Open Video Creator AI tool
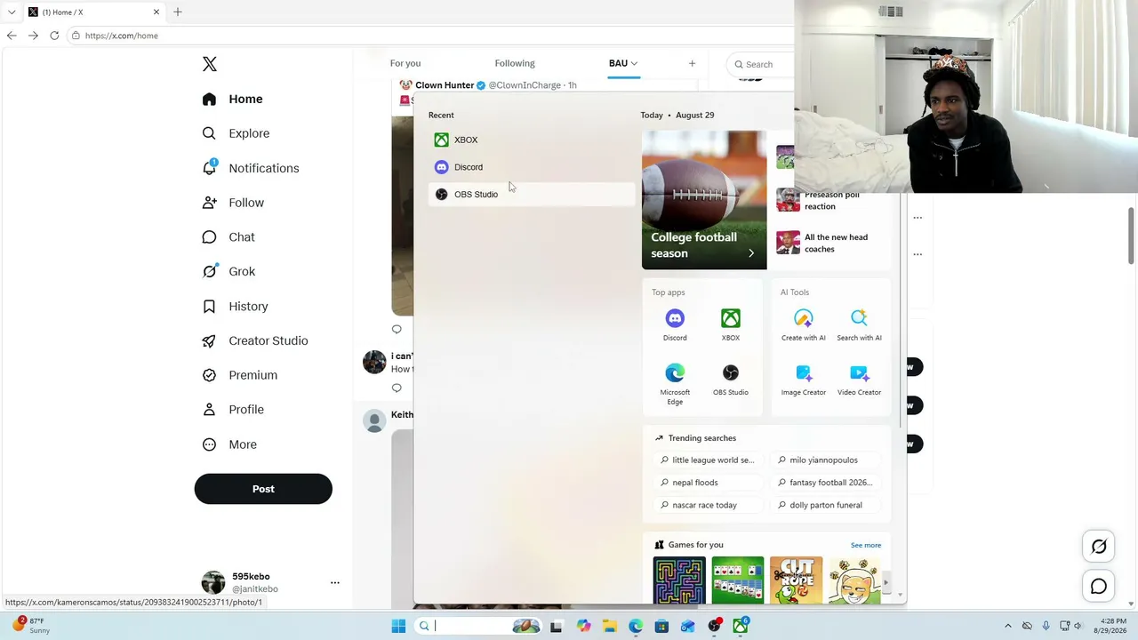 tap(859, 380)
